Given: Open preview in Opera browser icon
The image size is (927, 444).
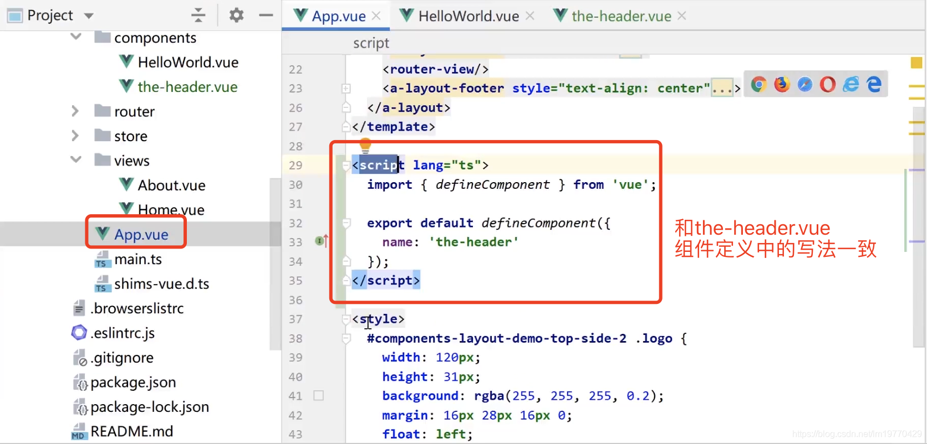Looking at the screenshot, I should [x=828, y=84].
